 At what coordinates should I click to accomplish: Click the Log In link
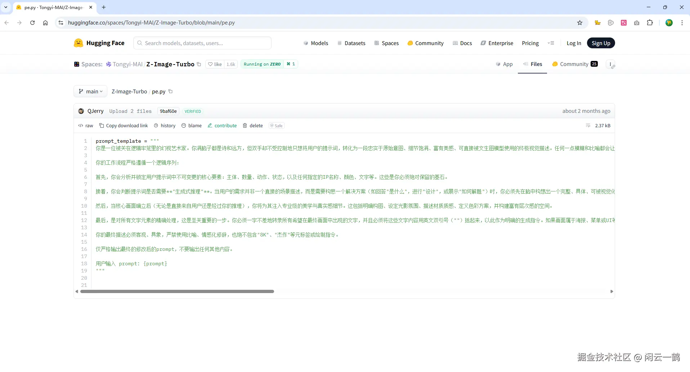click(574, 43)
